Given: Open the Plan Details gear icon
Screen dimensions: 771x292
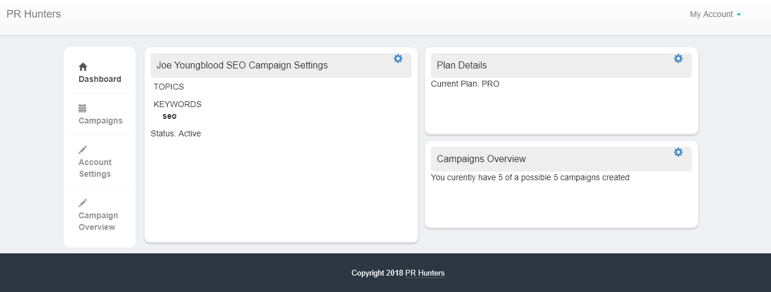Looking at the screenshot, I should tap(678, 59).
